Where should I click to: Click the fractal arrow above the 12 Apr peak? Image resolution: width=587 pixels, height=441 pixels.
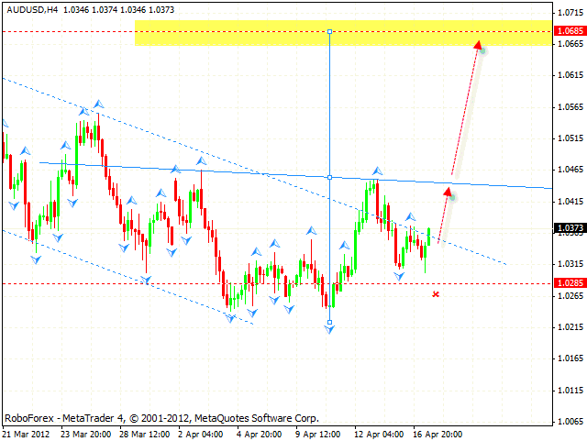coord(376,171)
